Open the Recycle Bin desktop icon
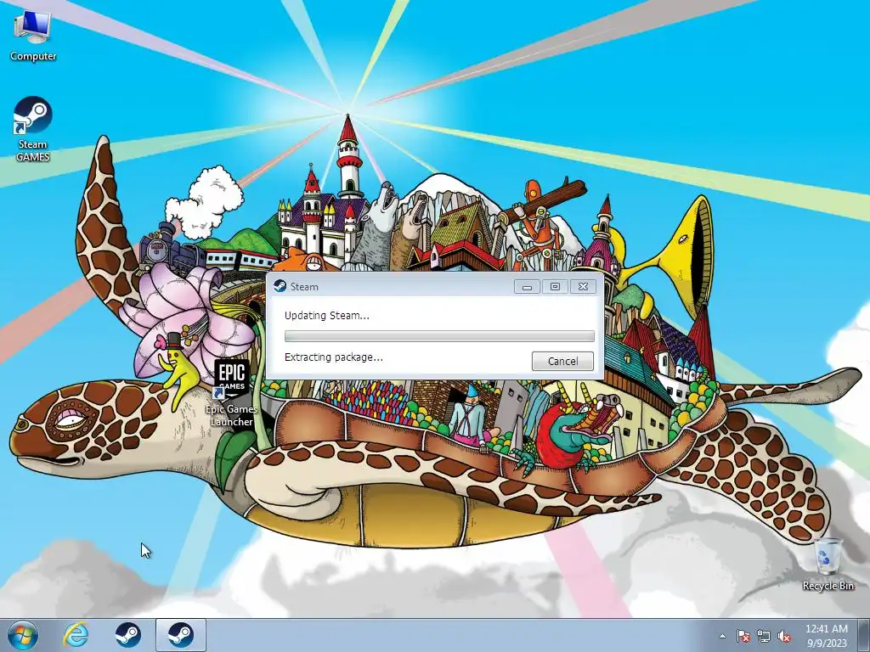This screenshot has width=870, height=652. coord(828,565)
